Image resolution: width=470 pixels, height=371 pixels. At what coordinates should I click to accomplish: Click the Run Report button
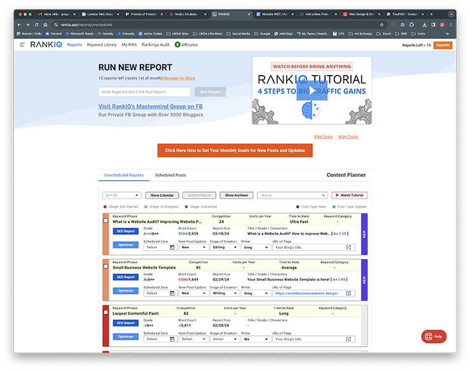(x=210, y=92)
